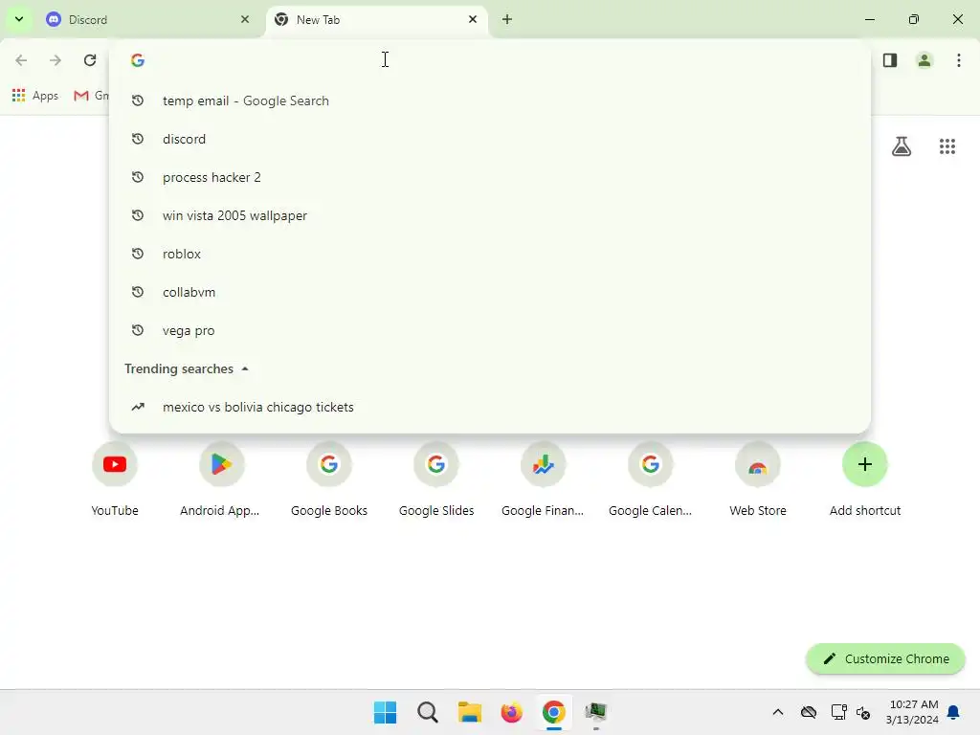Click the network display tray icon
The height and width of the screenshot is (735, 980).
(838, 712)
